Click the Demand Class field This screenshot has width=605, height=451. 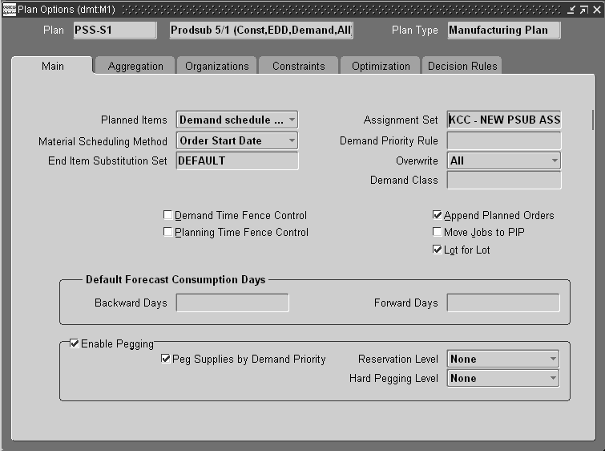click(x=504, y=180)
